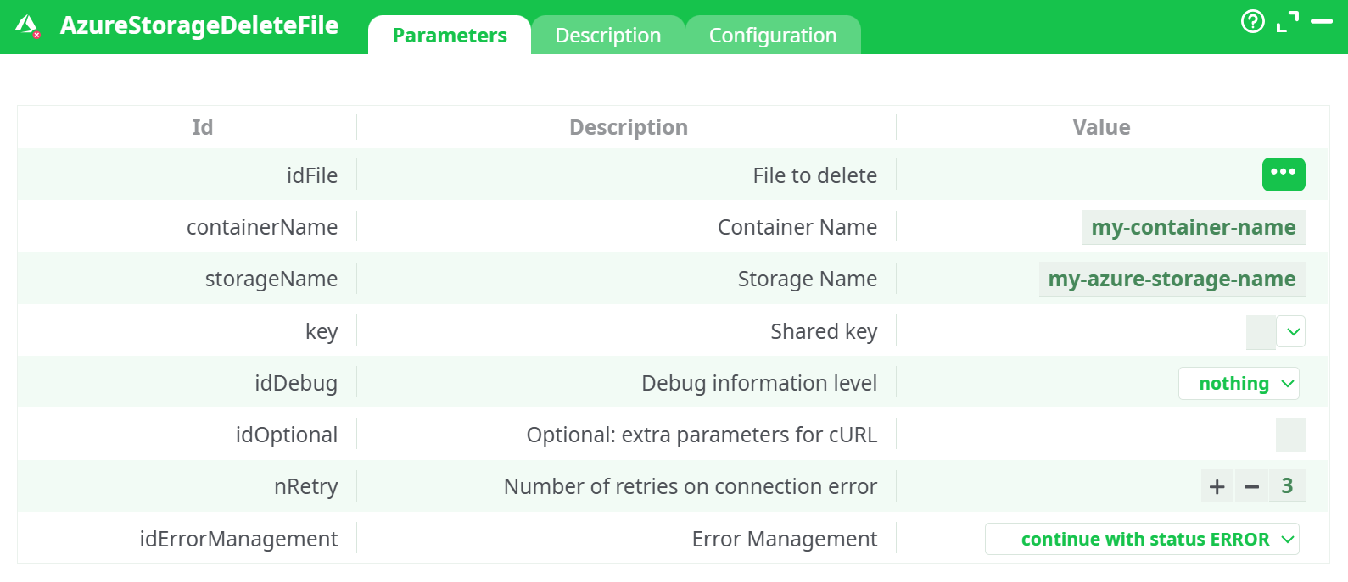This screenshot has width=1348, height=582.
Task: Increase nRetry with plus button
Action: pos(1217,486)
